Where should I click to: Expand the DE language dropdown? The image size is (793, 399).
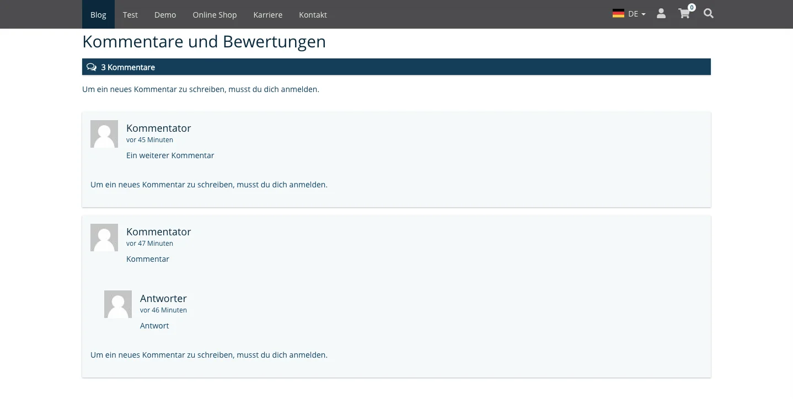click(633, 14)
